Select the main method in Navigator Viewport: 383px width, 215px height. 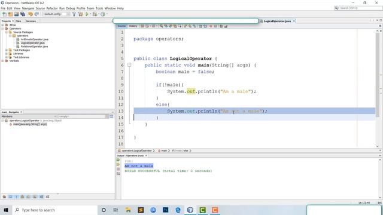point(30,124)
